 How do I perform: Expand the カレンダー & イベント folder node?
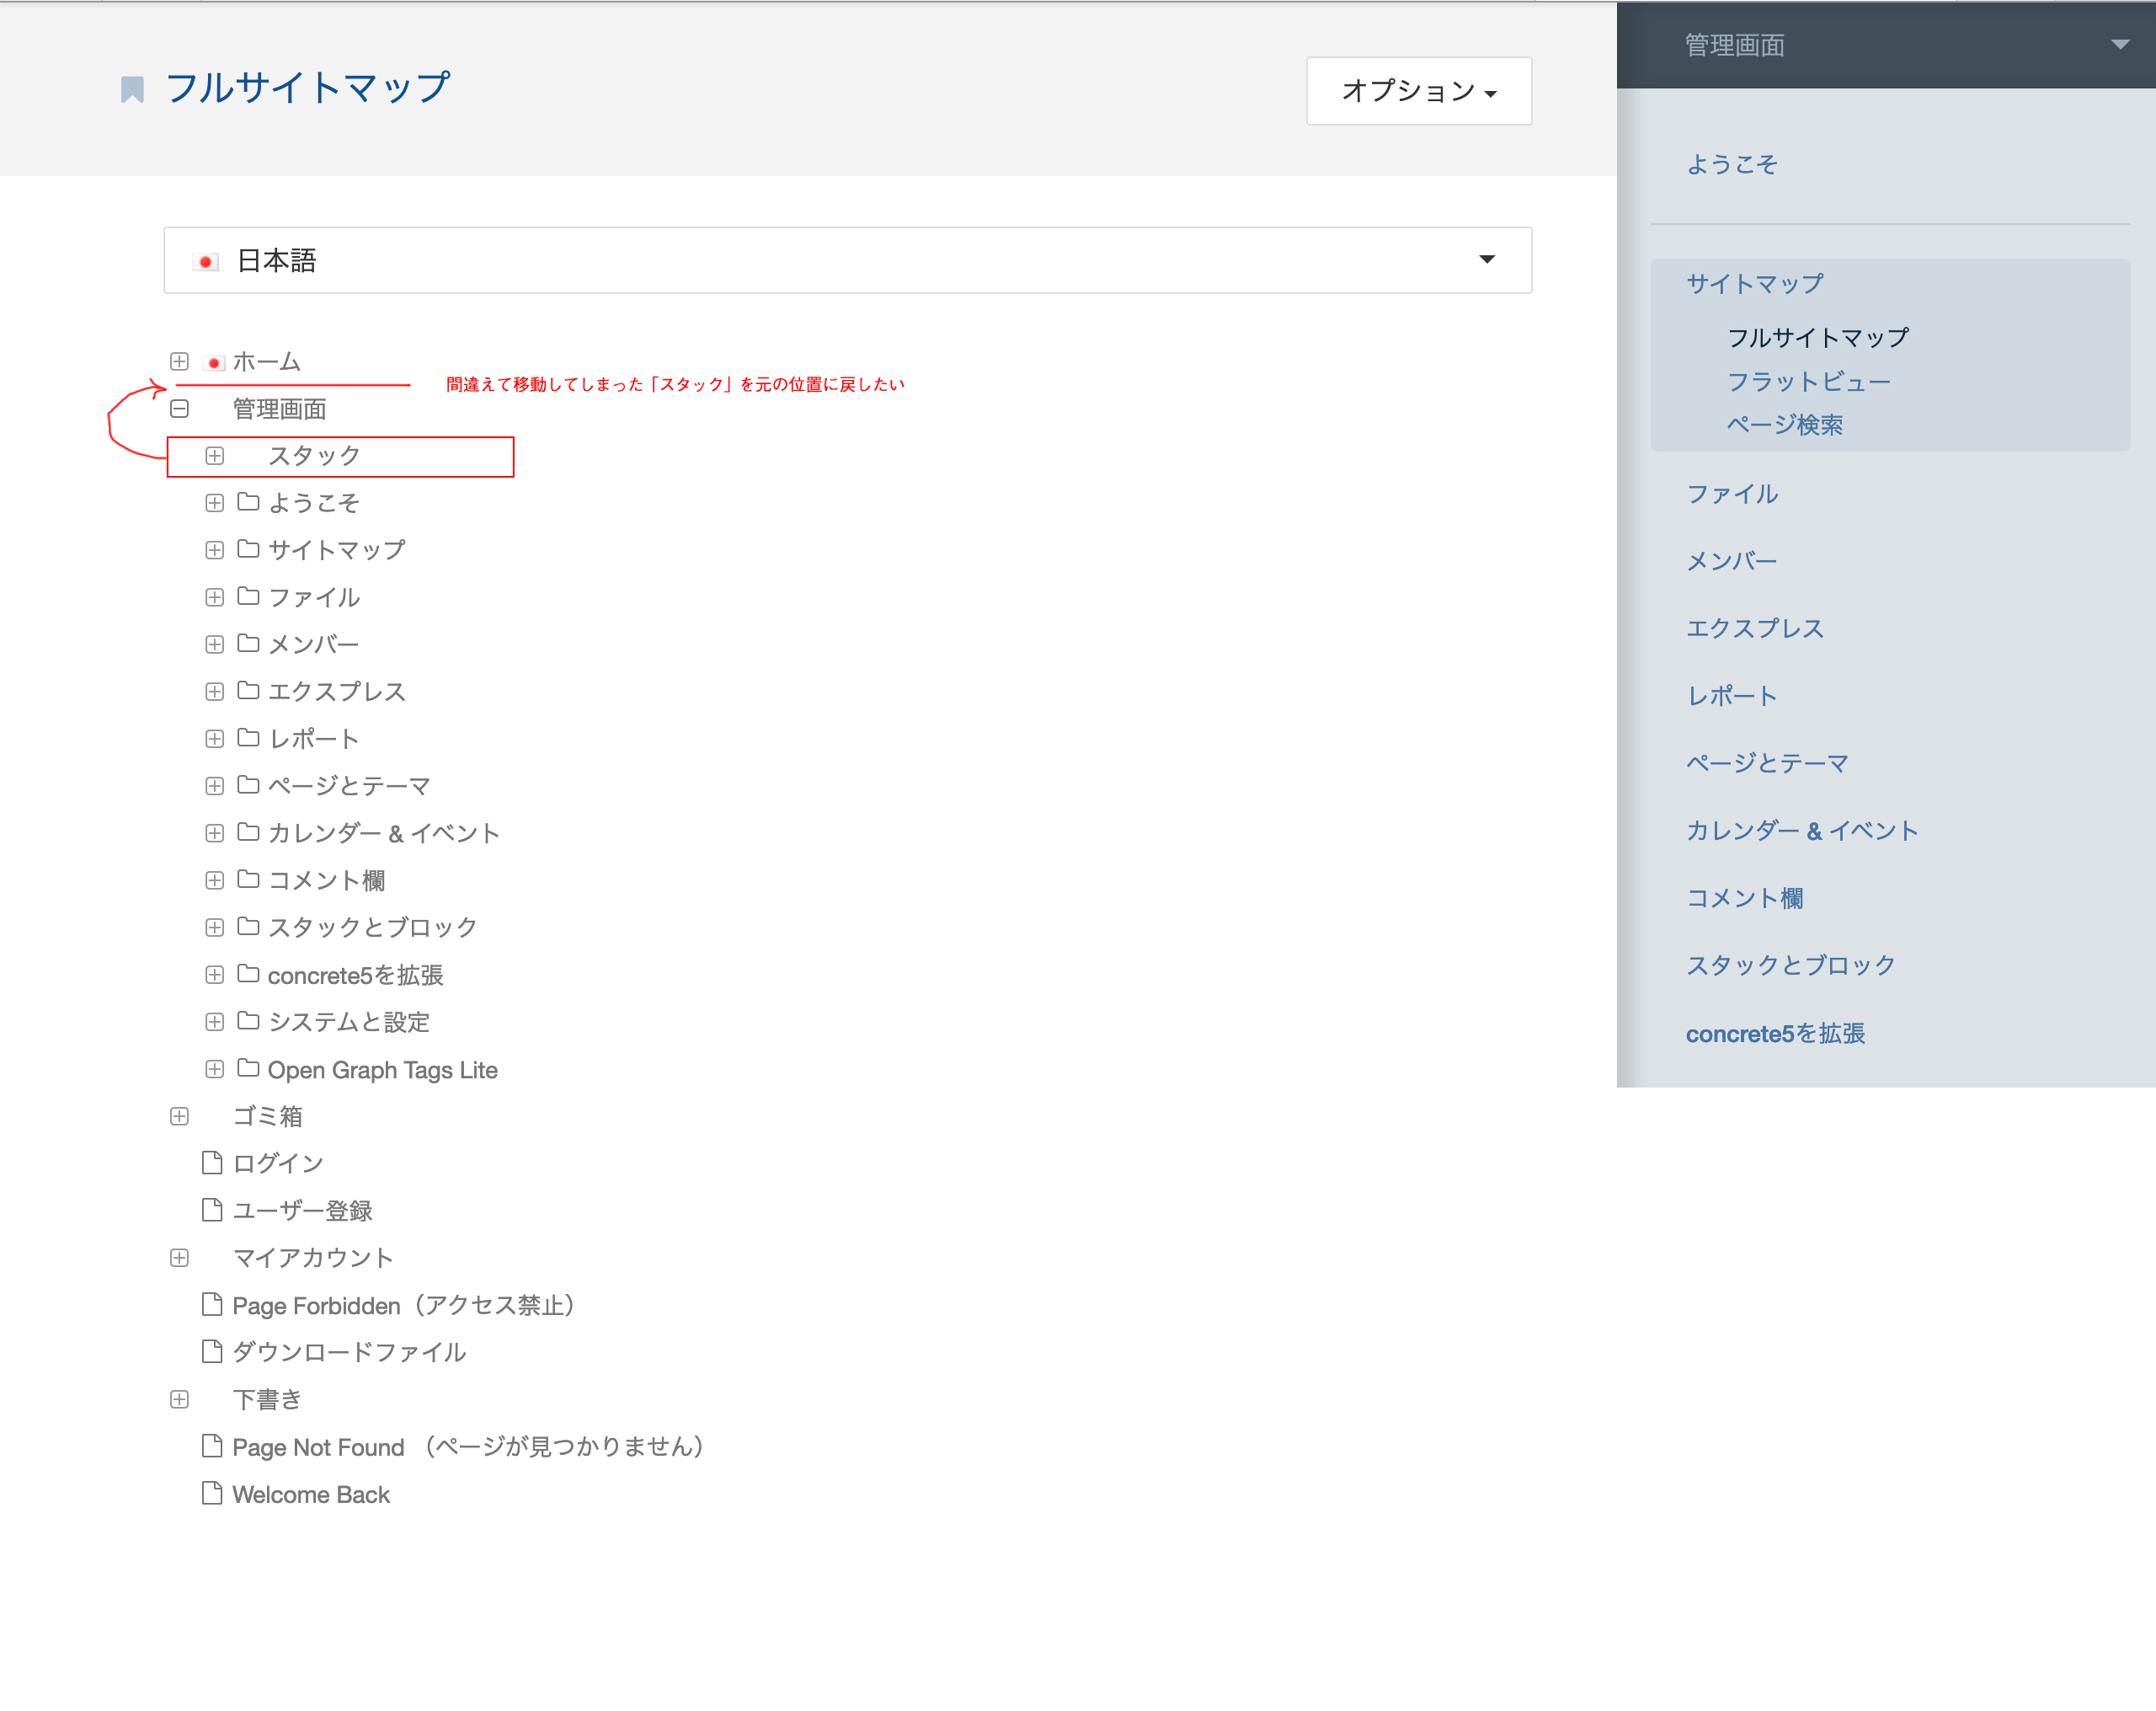click(x=215, y=833)
